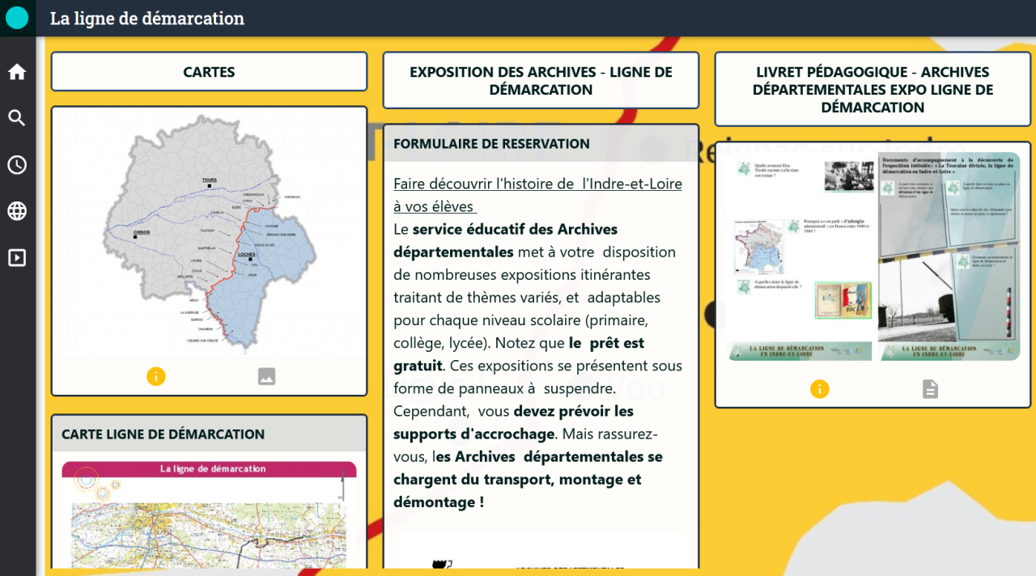
Task: Open the Indre-et-Loire department map thumbnail
Action: (x=209, y=233)
